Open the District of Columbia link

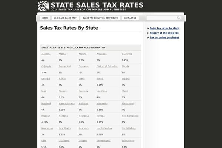(107, 66)
